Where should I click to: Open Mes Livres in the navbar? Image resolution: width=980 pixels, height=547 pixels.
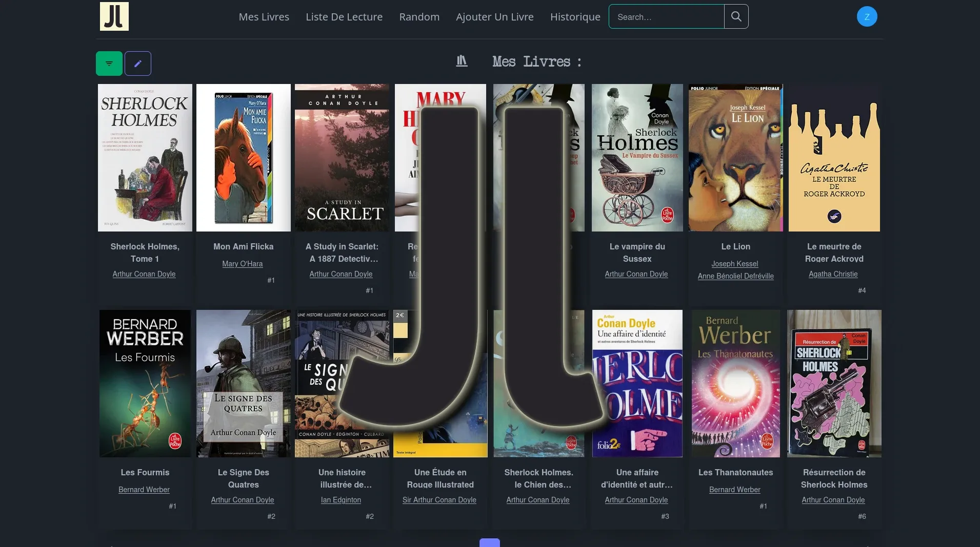[264, 17]
